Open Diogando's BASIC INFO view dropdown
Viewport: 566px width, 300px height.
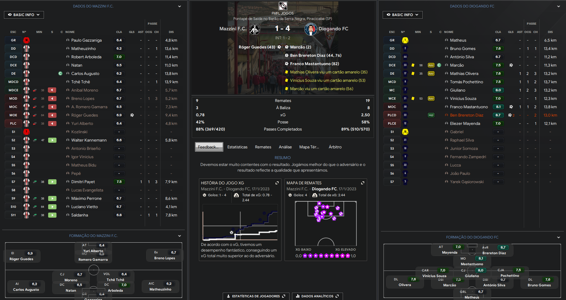402,15
